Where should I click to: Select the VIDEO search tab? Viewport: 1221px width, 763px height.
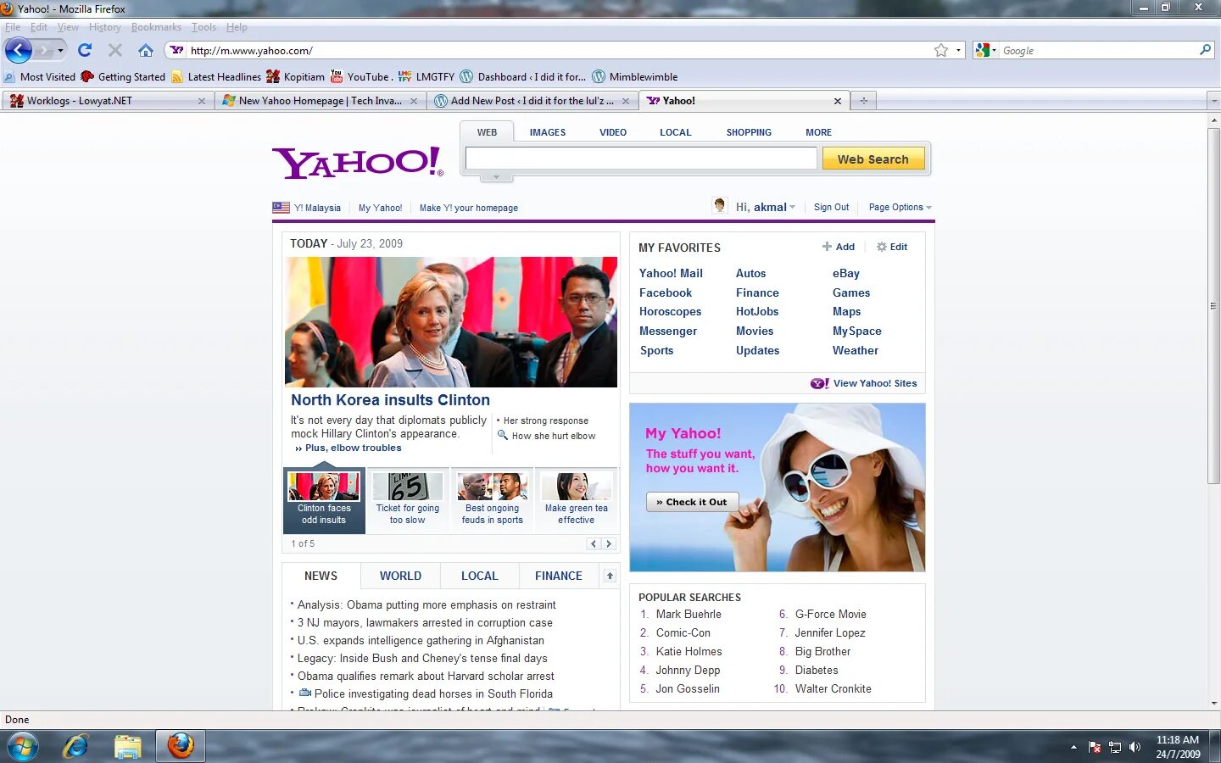coord(613,132)
